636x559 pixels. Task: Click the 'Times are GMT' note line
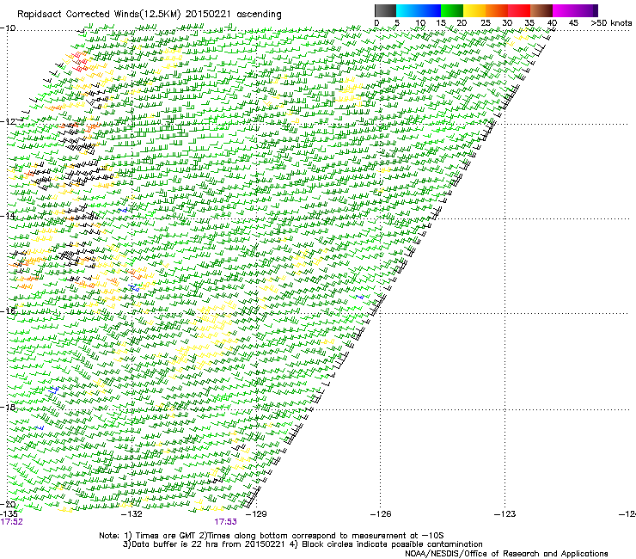[272, 536]
